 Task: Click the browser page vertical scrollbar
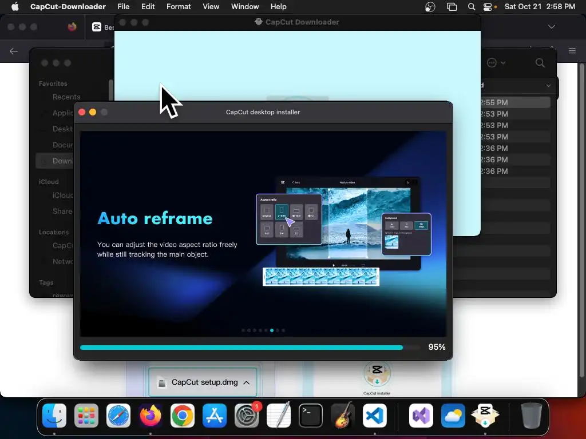tap(581, 220)
